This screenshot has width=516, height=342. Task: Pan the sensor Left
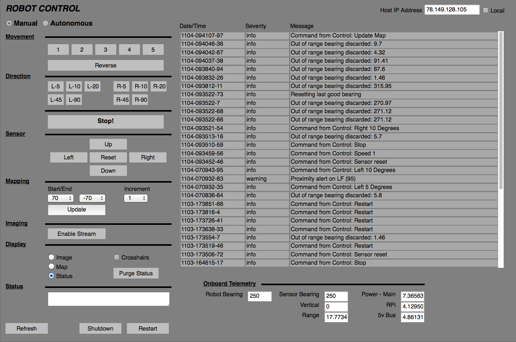(x=68, y=157)
